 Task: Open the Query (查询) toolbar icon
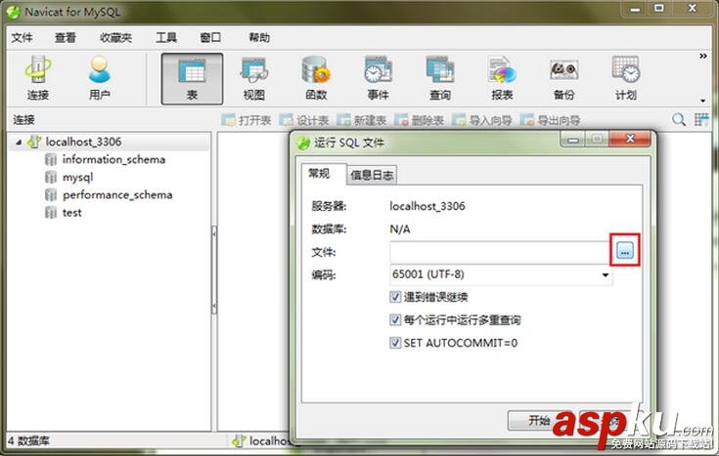[440, 78]
